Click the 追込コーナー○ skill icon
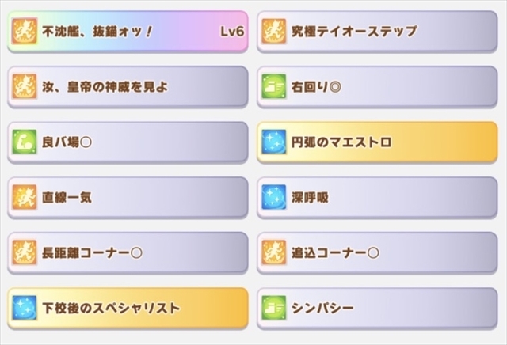507x345 pixels. click(274, 252)
